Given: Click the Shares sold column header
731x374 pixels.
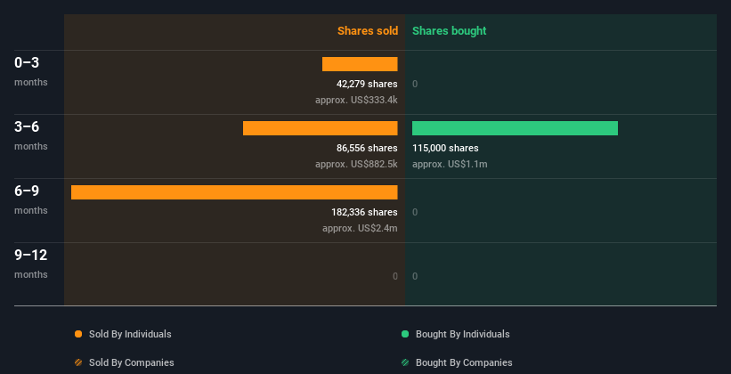Looking at the screenshot, I should coord(368,31).
